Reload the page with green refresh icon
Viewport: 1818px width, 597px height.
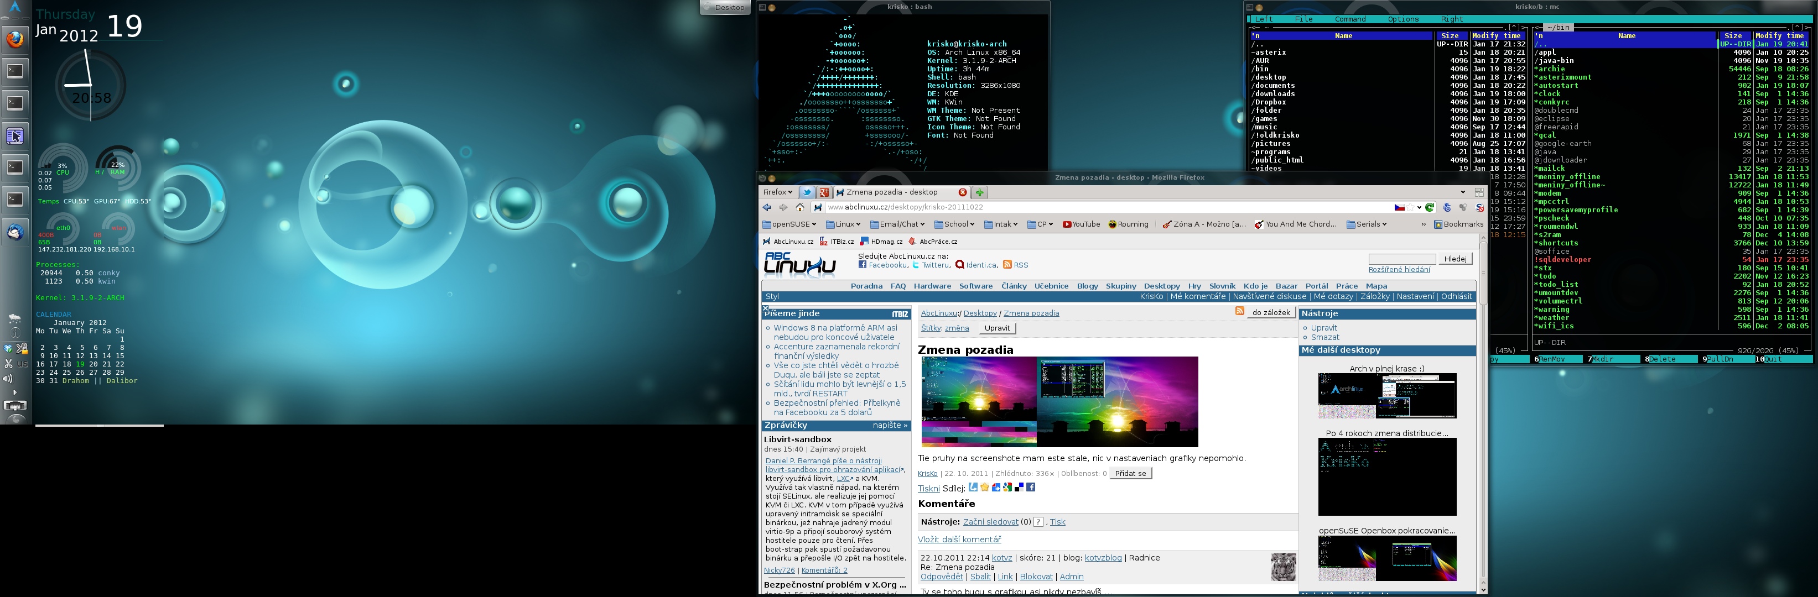(1430, 207)
